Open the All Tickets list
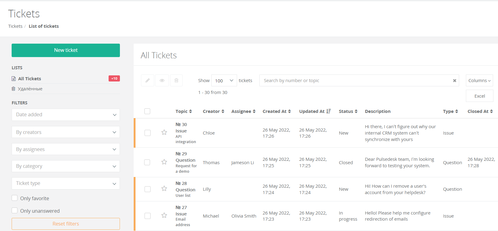 tap(29, 79)
